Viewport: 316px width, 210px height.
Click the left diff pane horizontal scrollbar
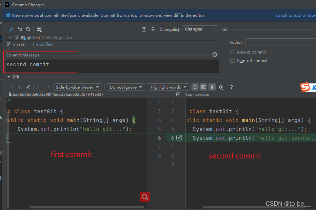point(87,207)
